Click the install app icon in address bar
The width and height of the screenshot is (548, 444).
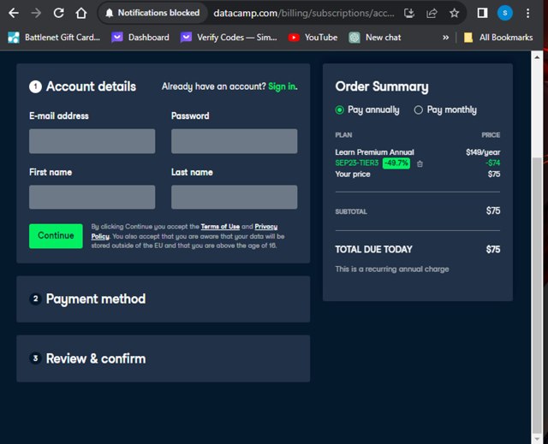click(x=409, y=14)
